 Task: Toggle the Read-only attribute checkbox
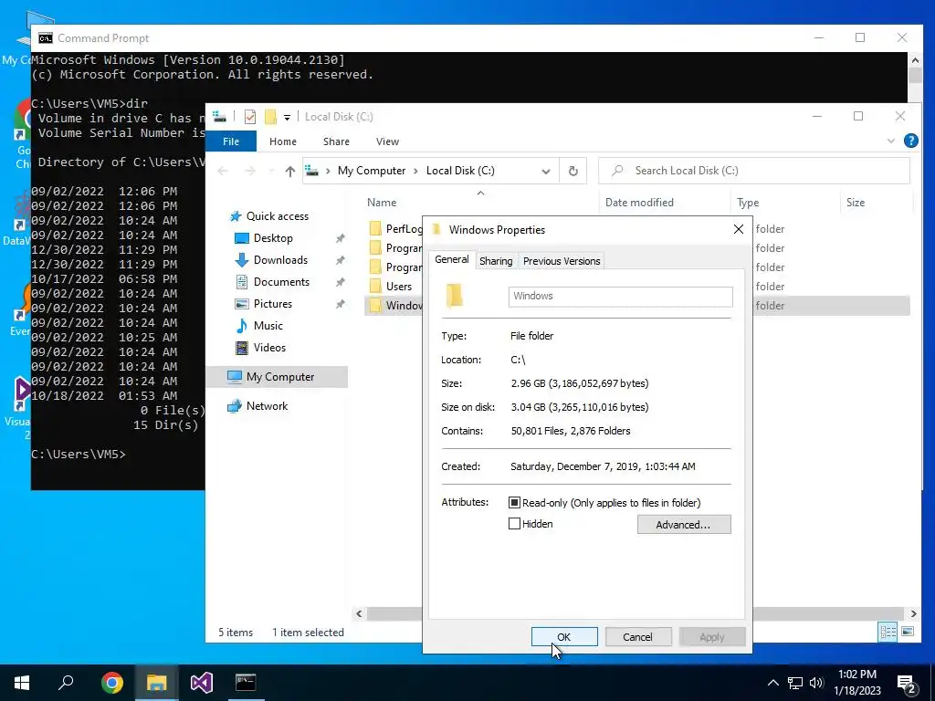514,503
